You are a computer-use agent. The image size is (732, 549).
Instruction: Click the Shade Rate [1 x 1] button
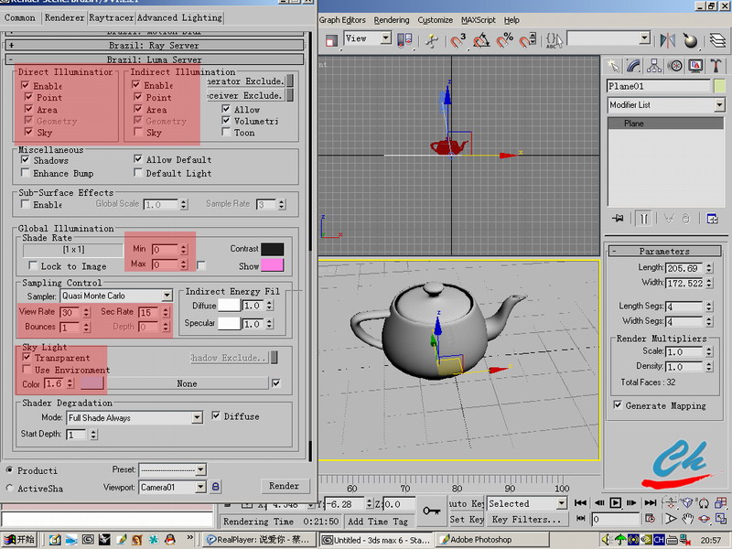coord(73,250)
